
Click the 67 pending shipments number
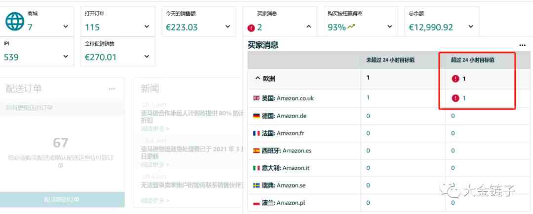coord(61,143)
